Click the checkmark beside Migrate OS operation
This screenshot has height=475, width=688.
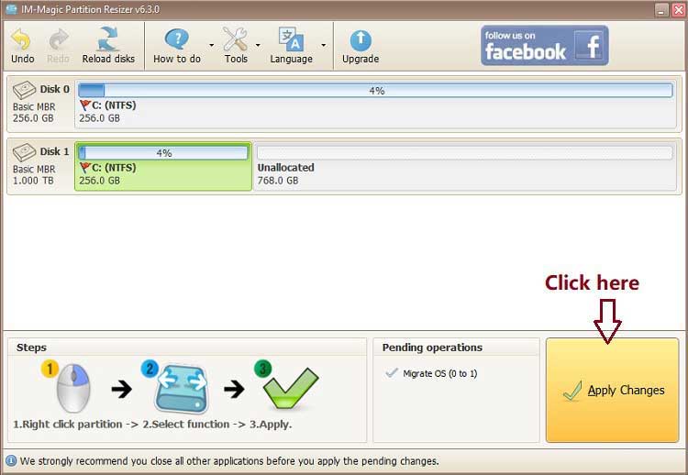click(391, 373)
